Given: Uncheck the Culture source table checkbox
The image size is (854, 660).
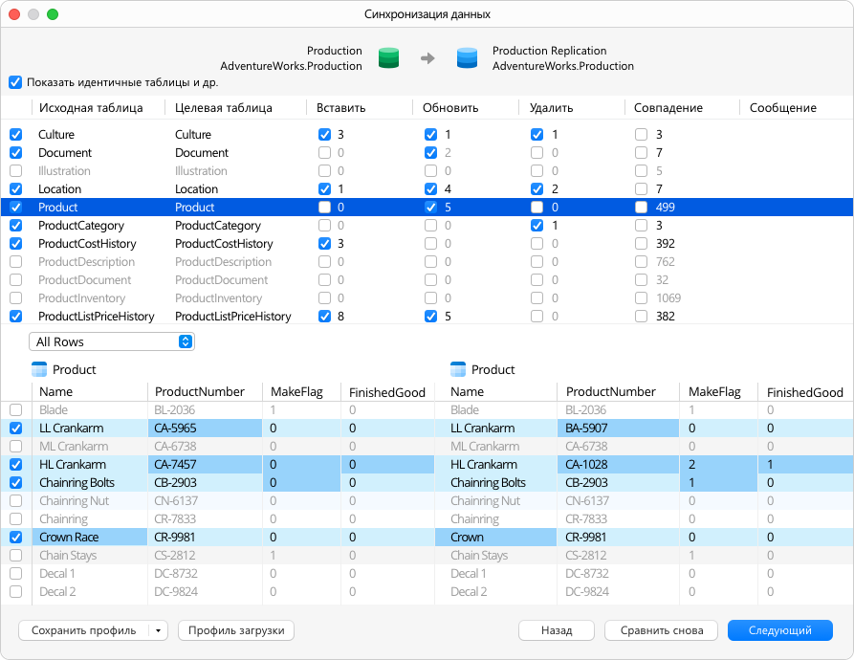Looking at the screenshot, I should pyautogui.click(x=16, y=135).
